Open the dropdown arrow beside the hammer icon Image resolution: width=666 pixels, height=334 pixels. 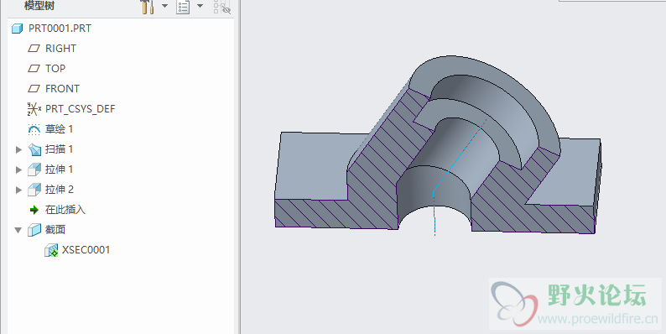click(164, 7)
